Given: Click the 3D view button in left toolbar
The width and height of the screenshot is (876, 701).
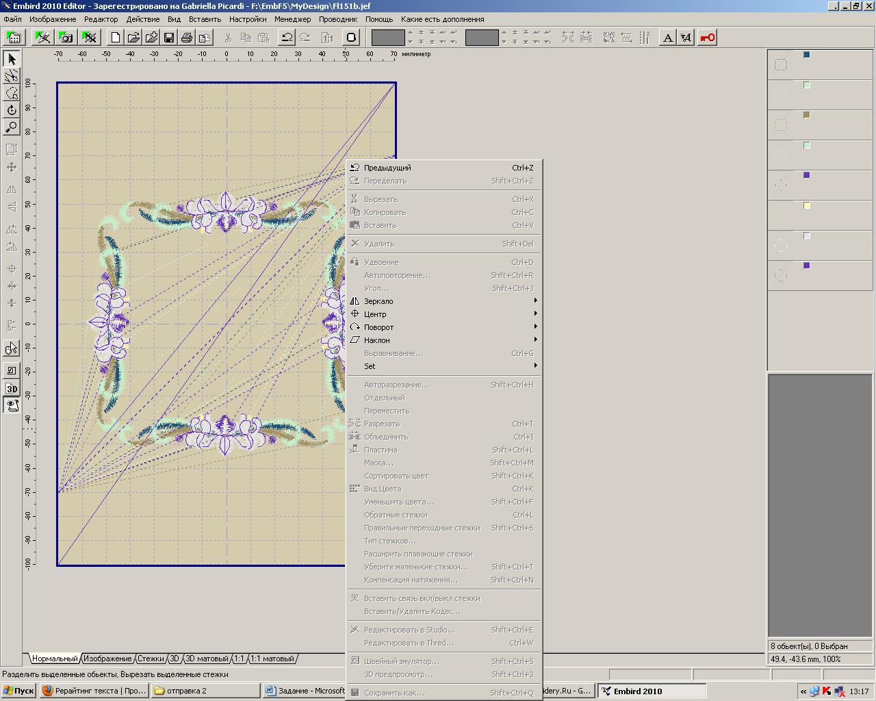Looking at the screenshot, I should click(12, 389).
